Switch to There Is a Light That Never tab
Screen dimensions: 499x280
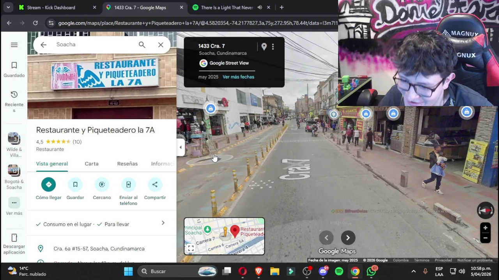coord(227,7)
